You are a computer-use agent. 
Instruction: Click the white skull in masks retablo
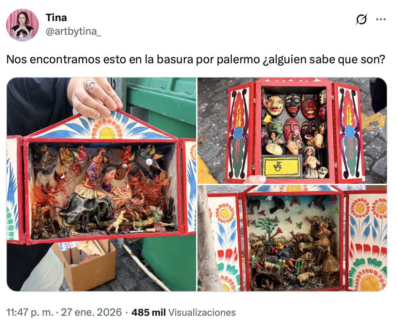pos(322,172)
